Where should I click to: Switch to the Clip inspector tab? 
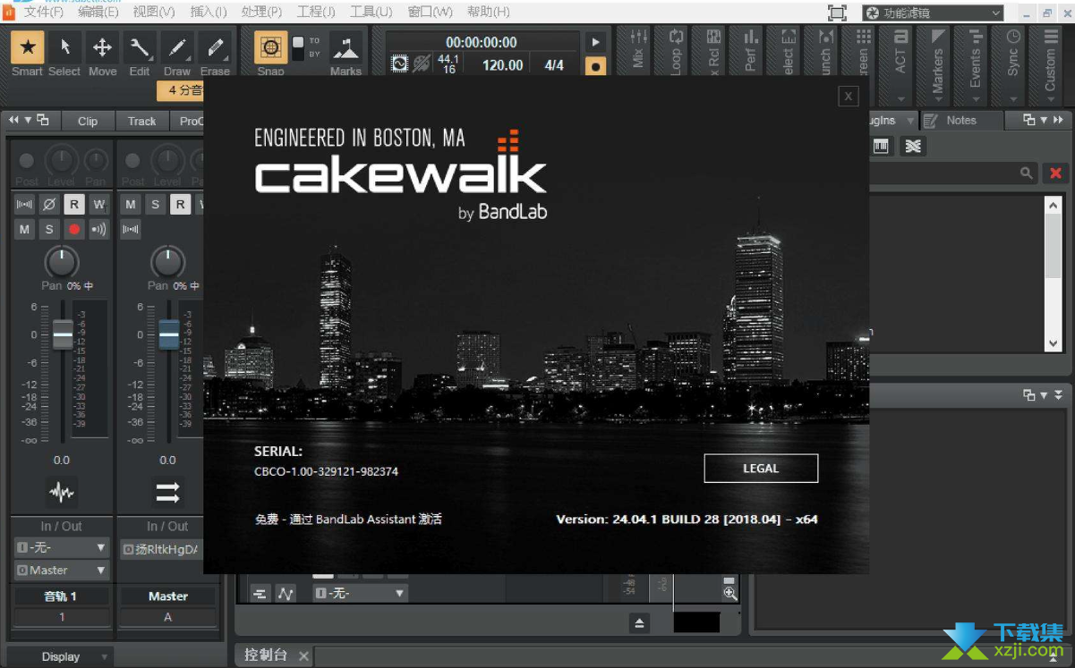click(88, 121)
